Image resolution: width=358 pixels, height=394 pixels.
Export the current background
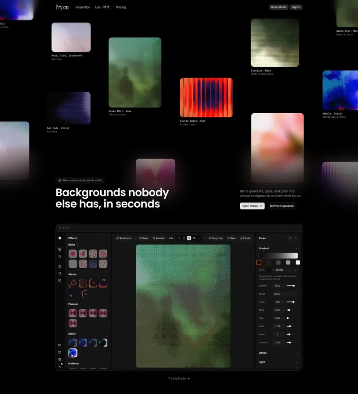click(245, 238)
